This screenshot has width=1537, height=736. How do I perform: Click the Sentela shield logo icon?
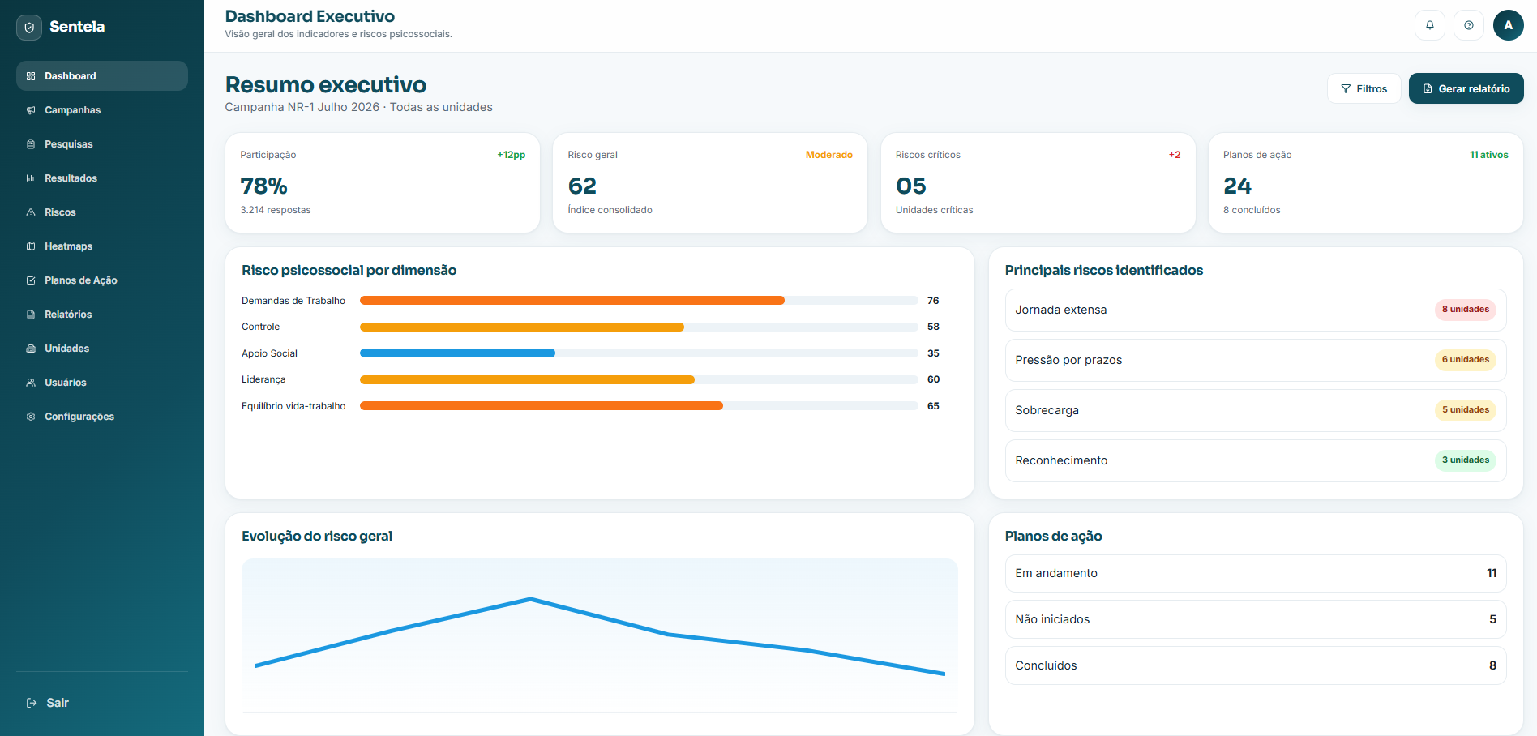click(29, 28)
